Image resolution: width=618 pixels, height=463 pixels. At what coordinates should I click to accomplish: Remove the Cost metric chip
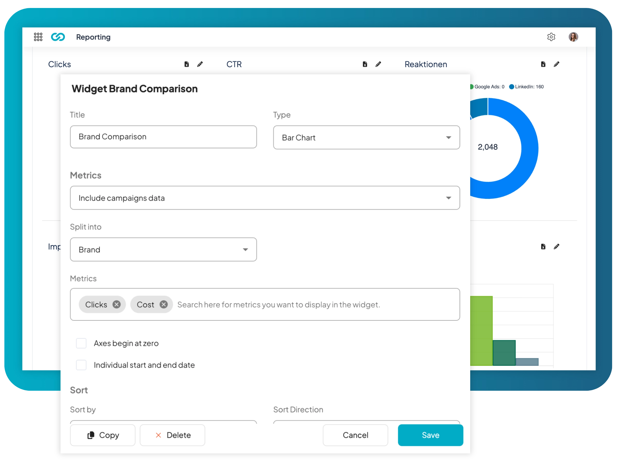(x=164, y=305)
